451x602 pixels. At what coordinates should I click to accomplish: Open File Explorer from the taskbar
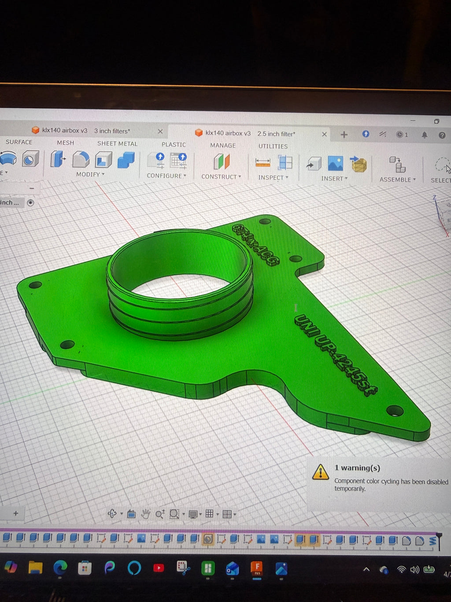pyautogui.click(x=36, y=568)
